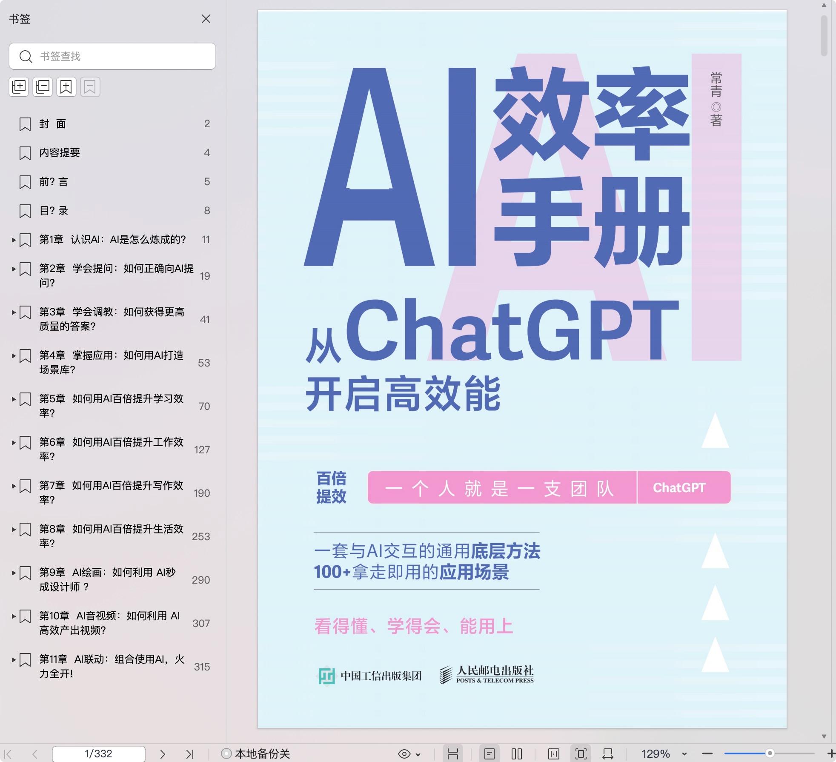Click the scroll up arrow
Viewport: 836px width, 762px height.
(824, 6)
